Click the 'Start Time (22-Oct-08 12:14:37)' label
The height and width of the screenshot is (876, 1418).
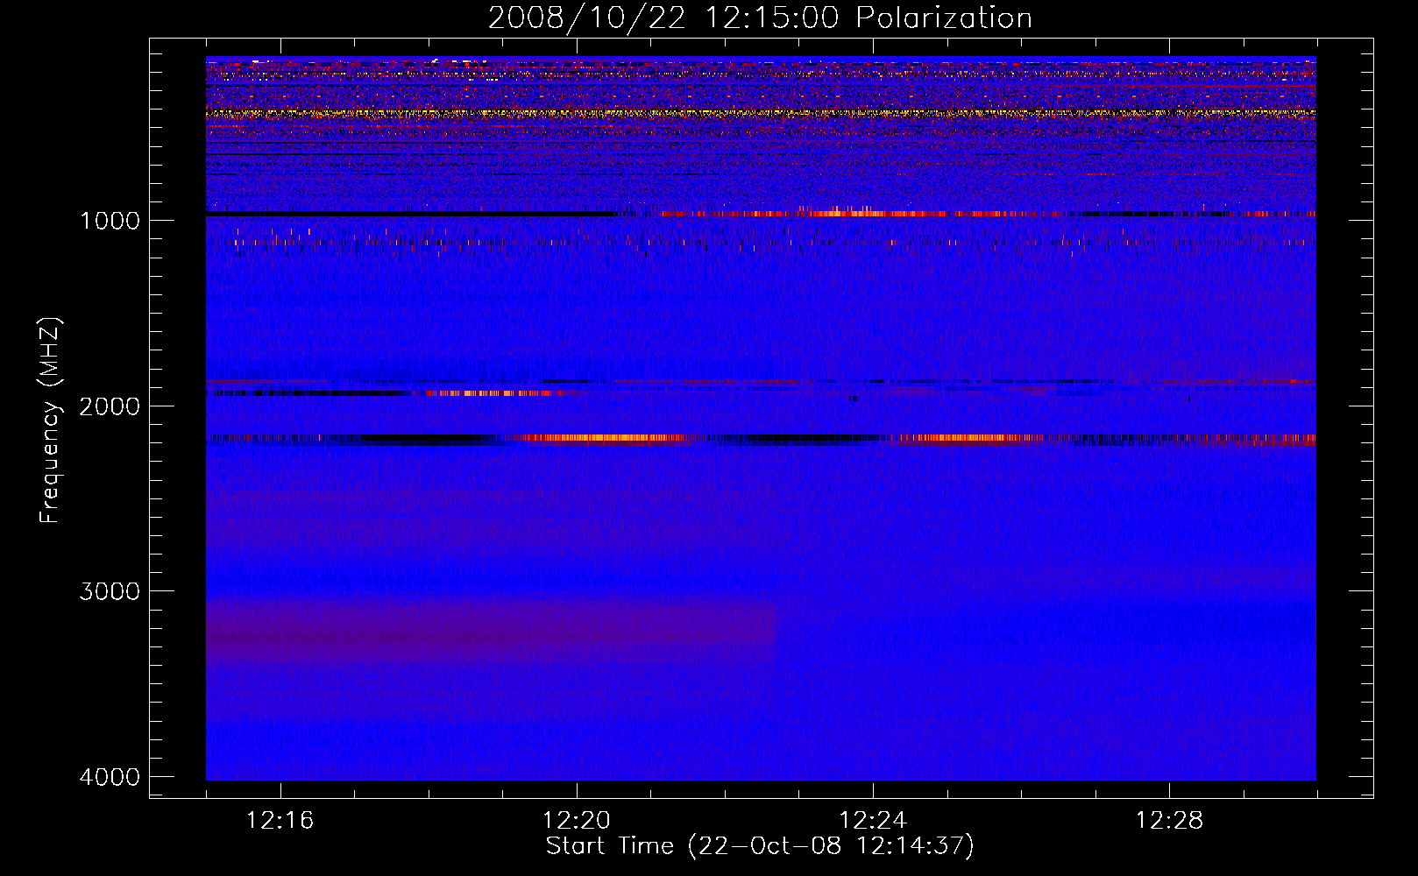760,846
